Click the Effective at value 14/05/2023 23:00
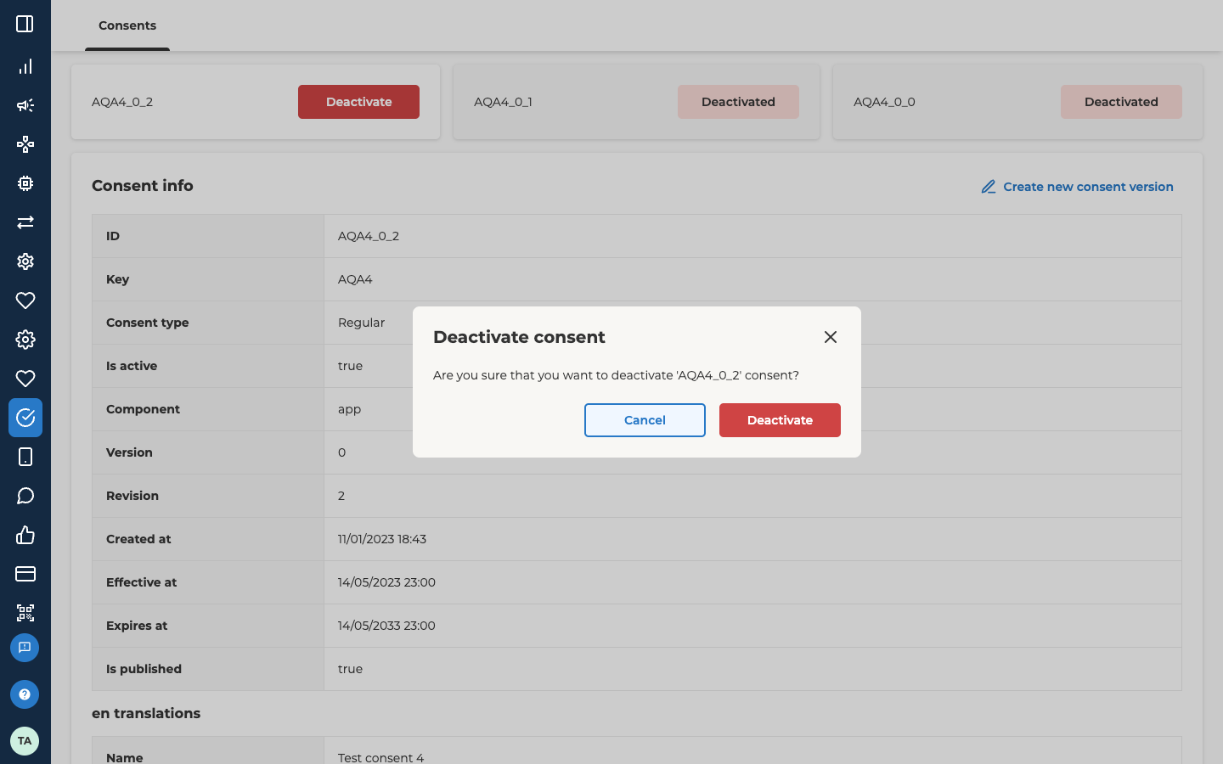This screenshot has height=764, width=1223. click(x=386, y=582)
